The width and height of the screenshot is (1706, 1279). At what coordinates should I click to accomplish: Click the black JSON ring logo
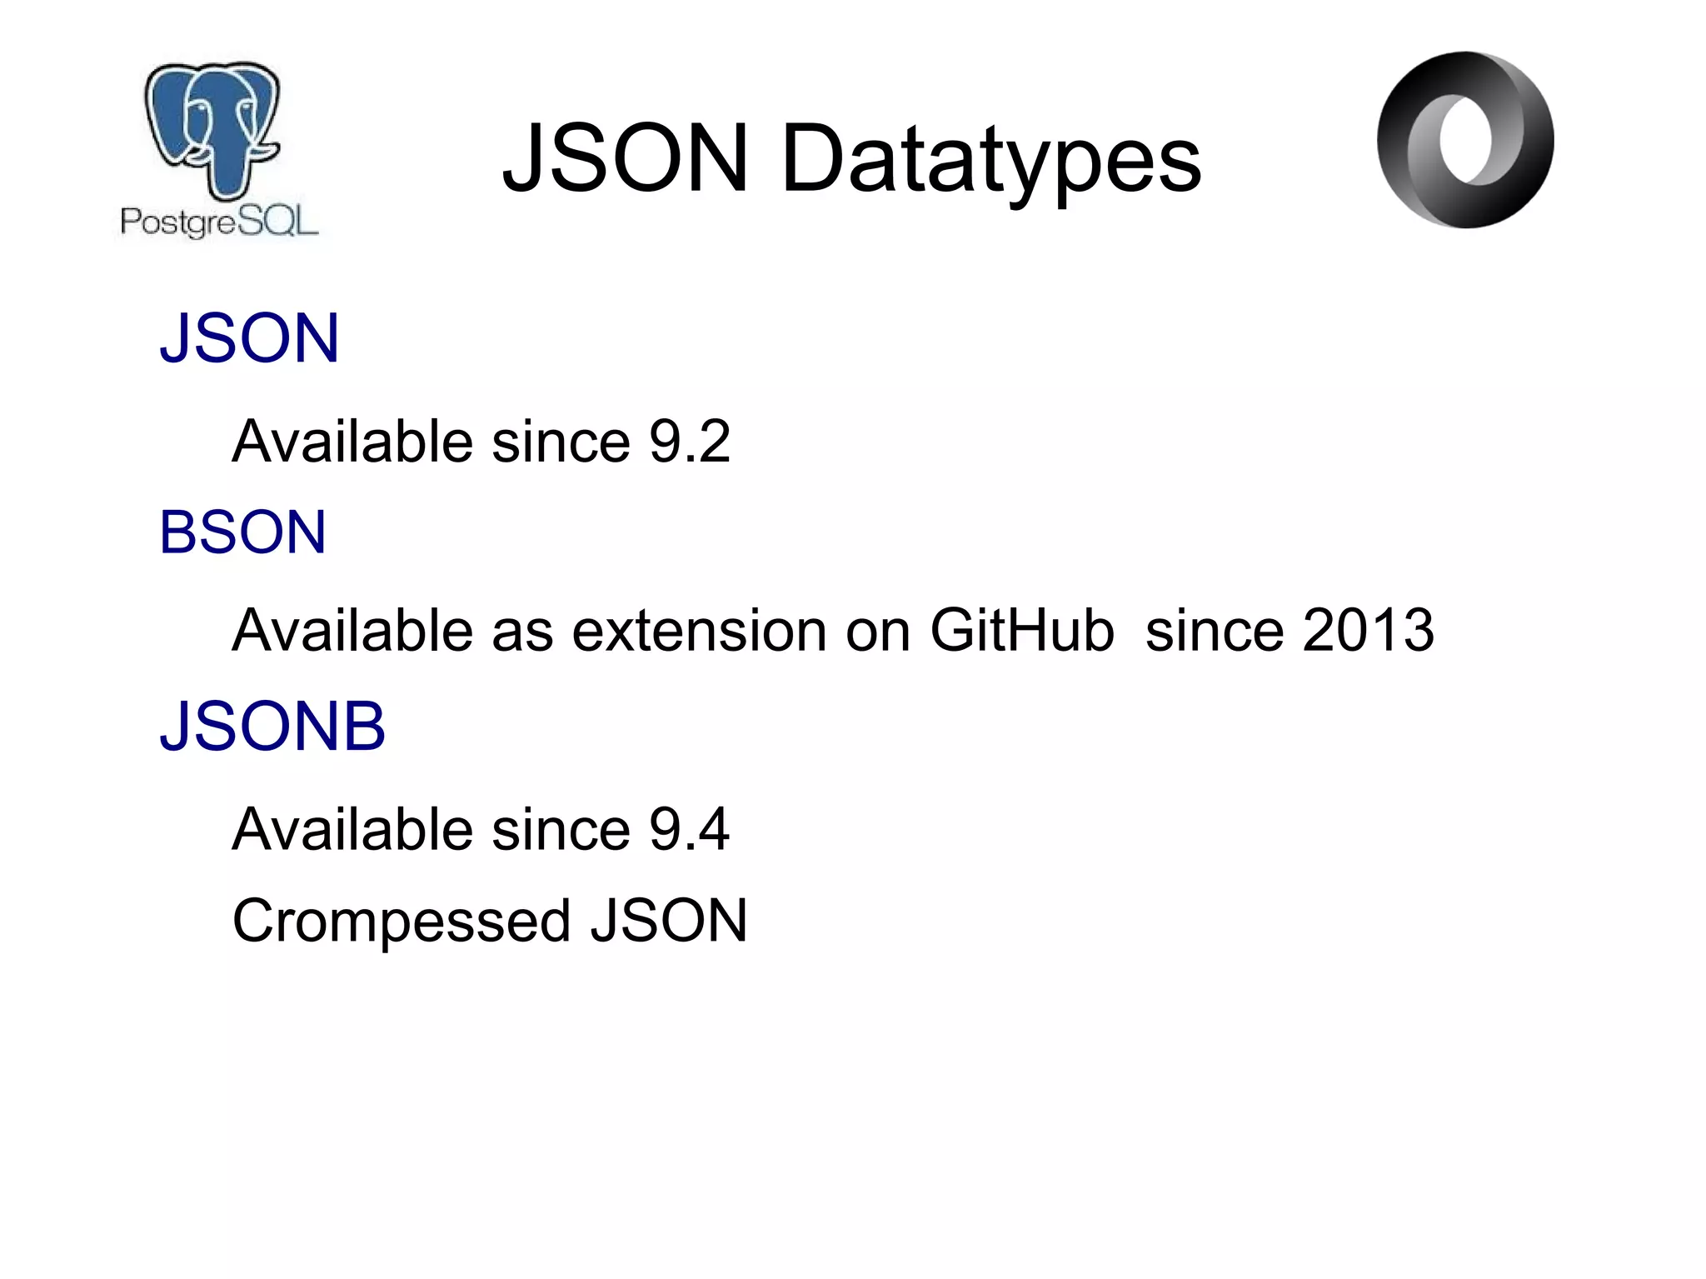coord(1464,140)
